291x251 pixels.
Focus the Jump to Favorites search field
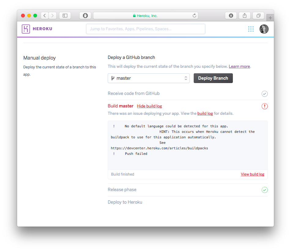coord(146,29)
